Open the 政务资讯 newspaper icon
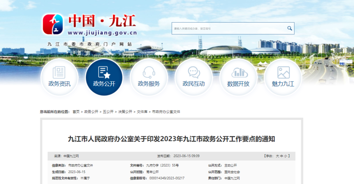The image size is (354, 184). (x=59, y=72)
